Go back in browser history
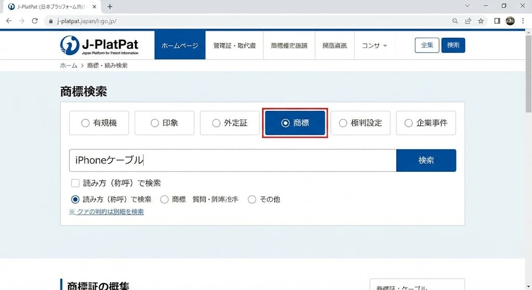 click(9, 21)
